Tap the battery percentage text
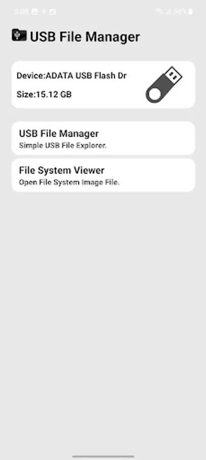The image size is (206, 460). (179, 11)
